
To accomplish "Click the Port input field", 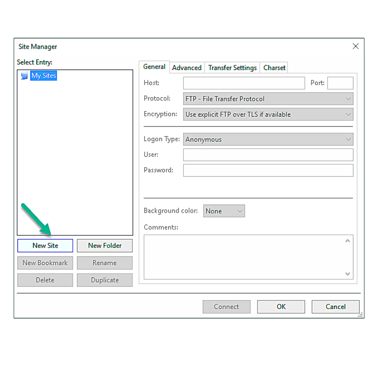I will click(x=340, y=83).
